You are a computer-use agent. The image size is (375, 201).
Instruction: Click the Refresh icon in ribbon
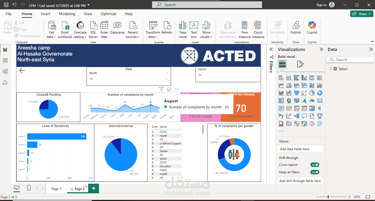pos(167,28)
